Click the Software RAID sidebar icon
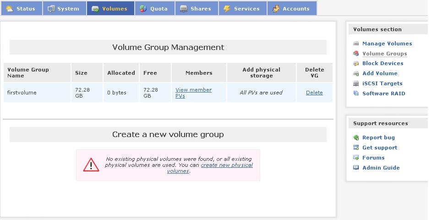Viewport: 432px width, 220px height. point(356,93)
